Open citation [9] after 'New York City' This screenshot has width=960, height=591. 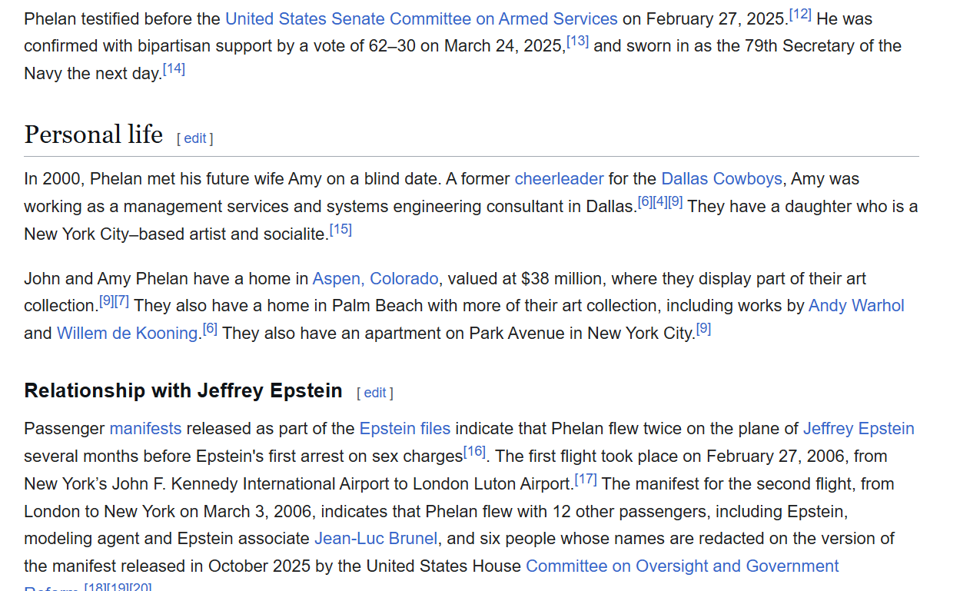[x=703, y=329]
